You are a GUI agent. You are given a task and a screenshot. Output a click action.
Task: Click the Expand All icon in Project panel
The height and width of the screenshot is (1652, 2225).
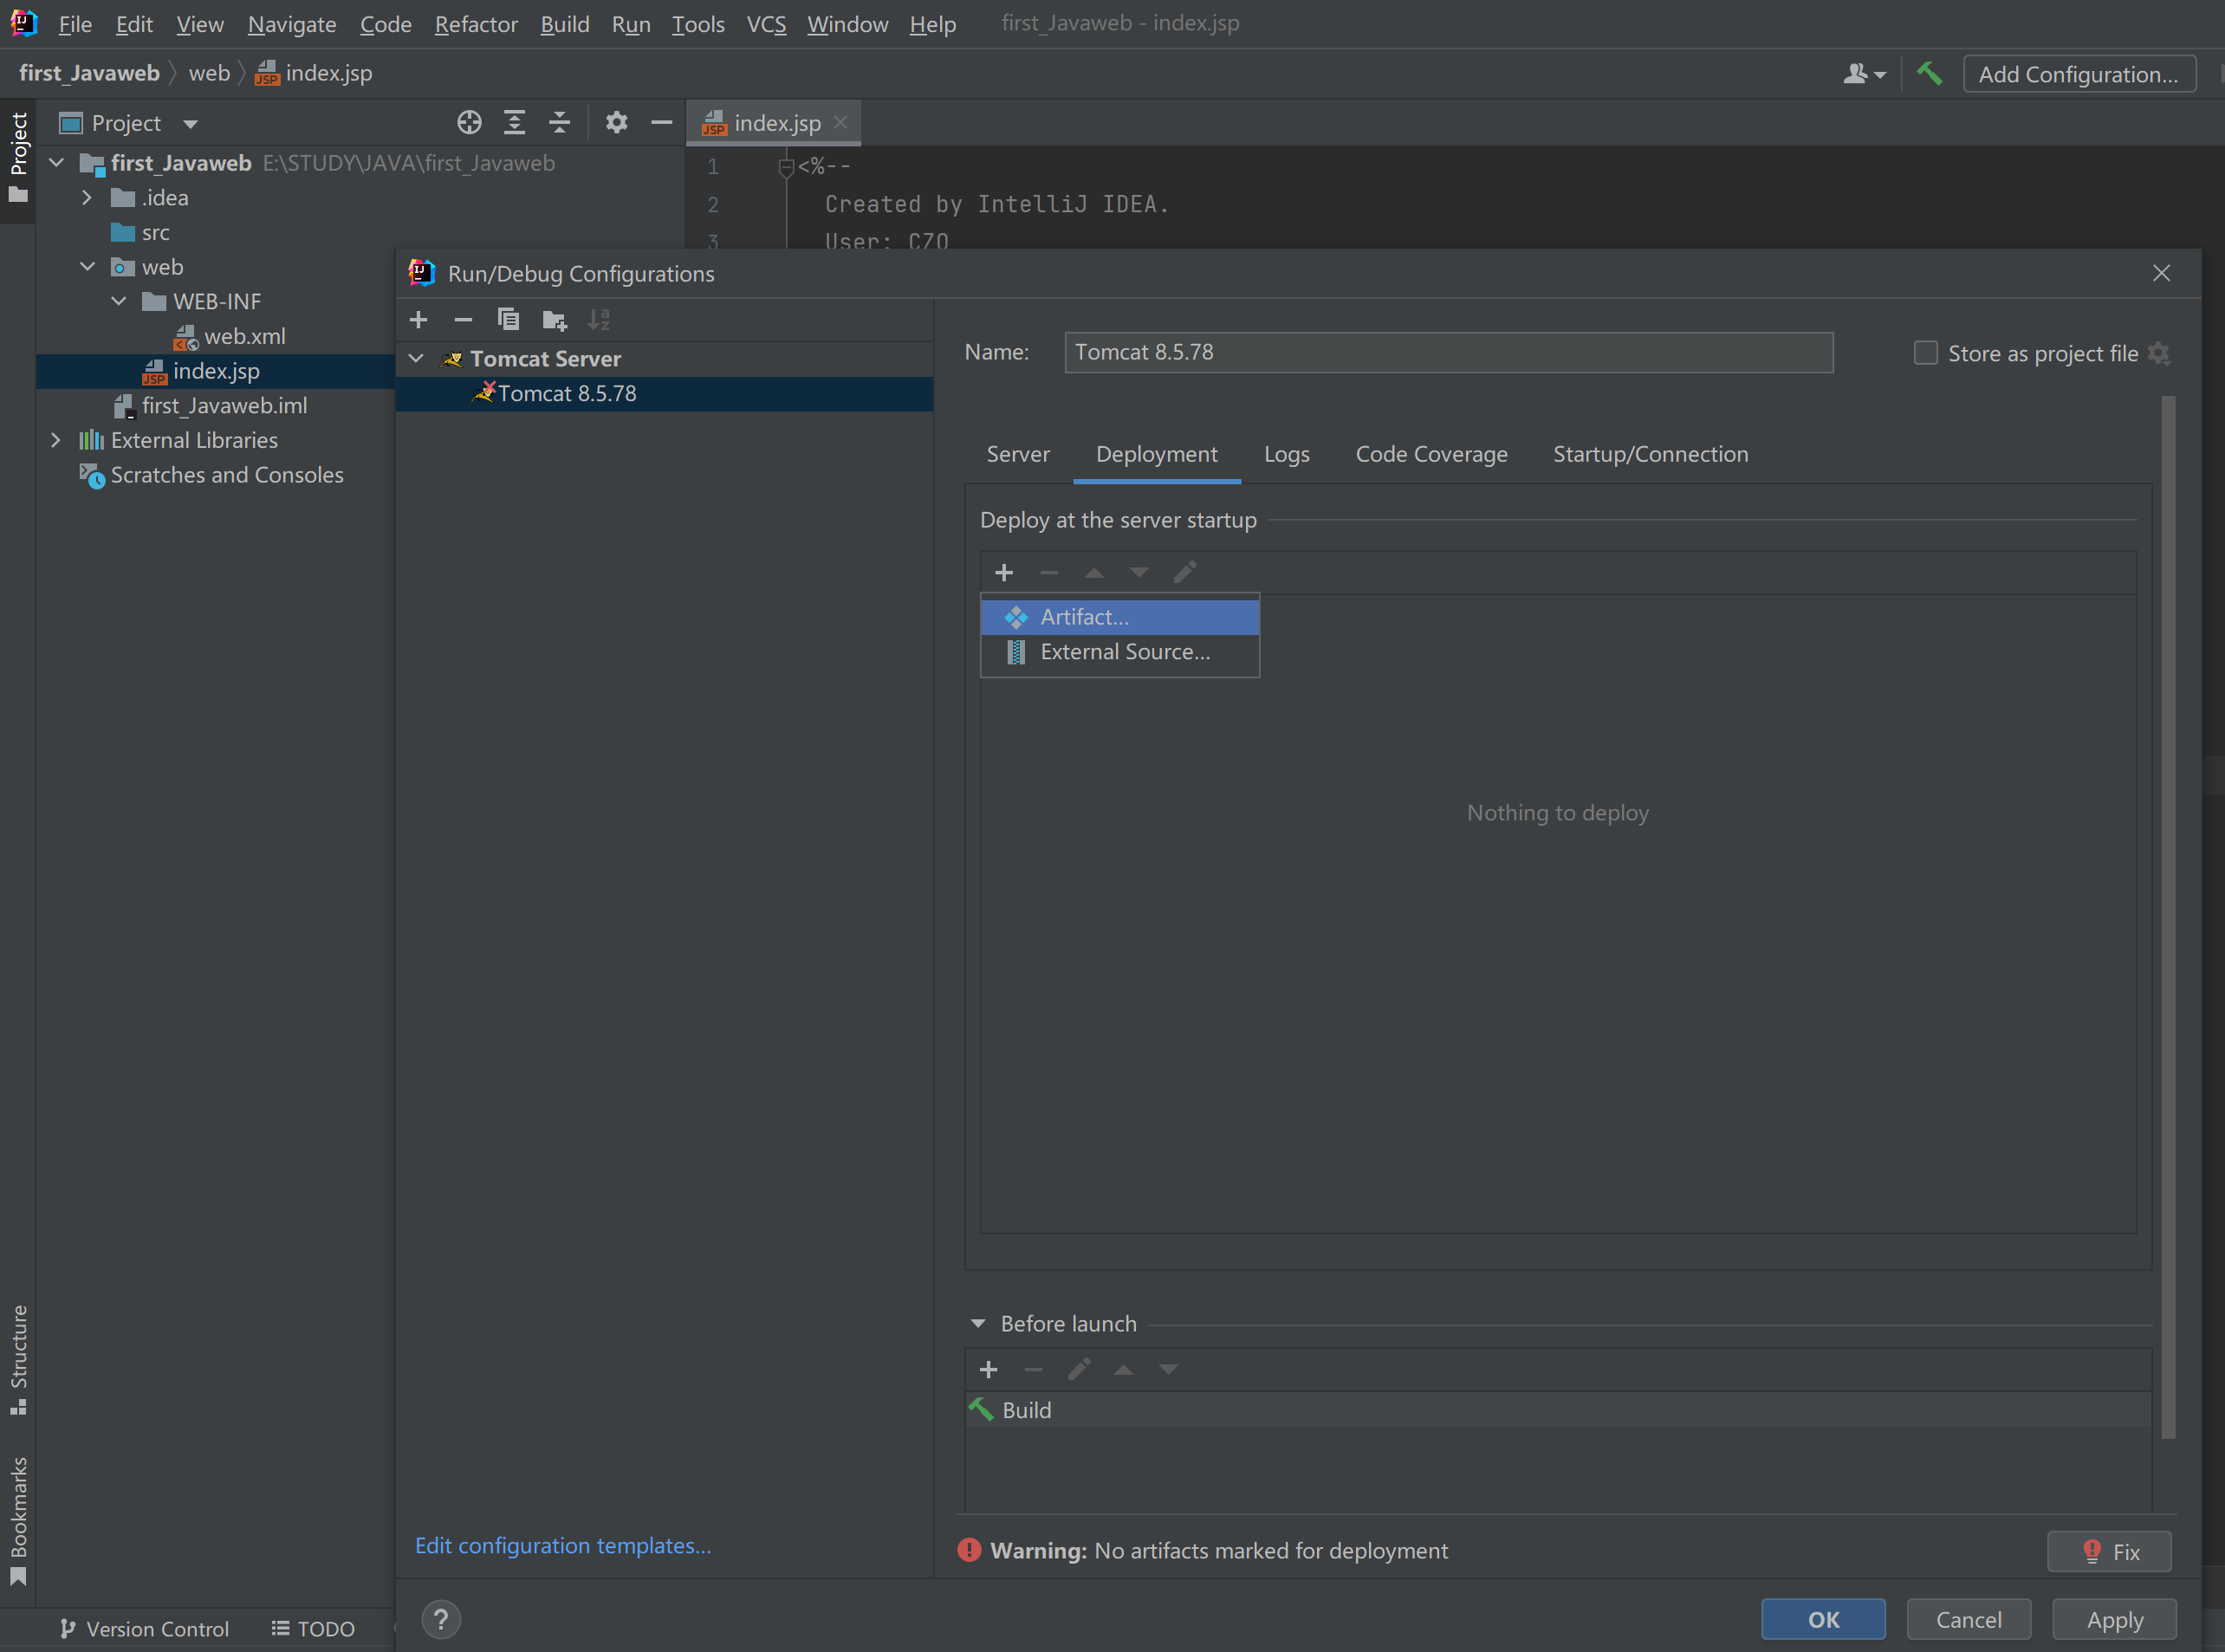514,123
